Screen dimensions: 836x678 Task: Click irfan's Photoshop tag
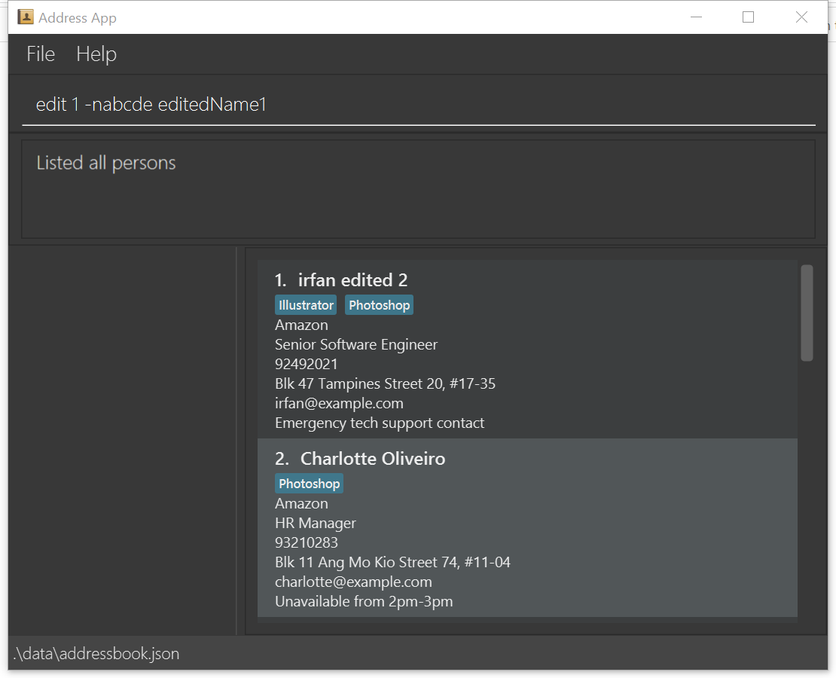tap(379, 305)
